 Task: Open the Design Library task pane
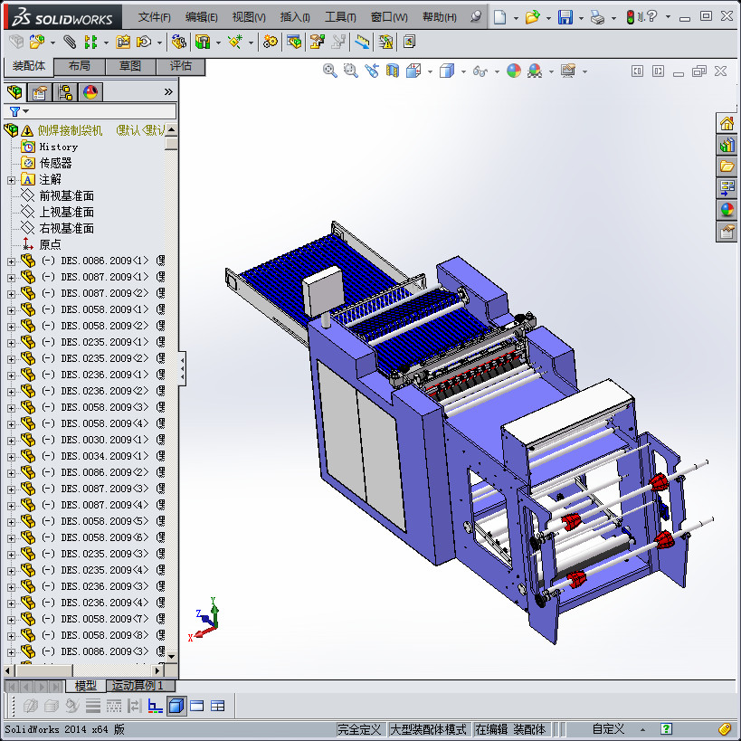727,145
